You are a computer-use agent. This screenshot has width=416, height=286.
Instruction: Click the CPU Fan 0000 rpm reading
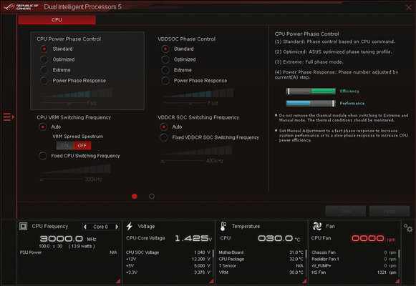[373, 238]
